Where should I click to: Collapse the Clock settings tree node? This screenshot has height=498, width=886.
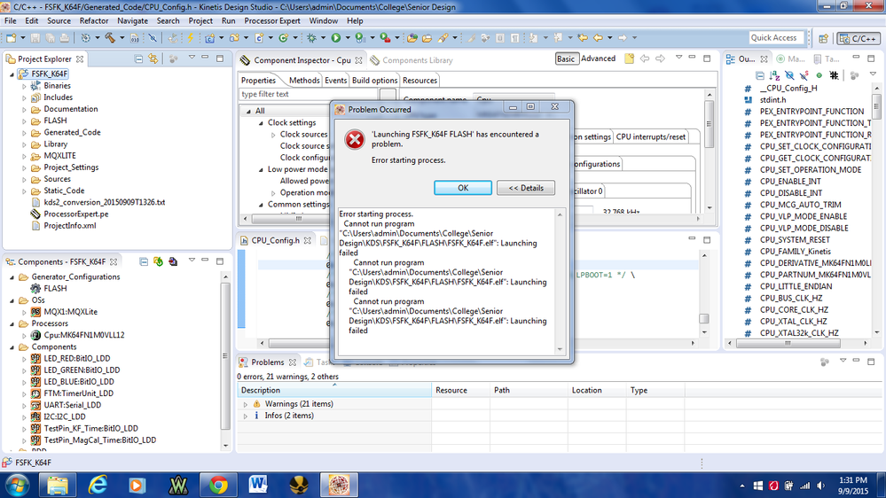261,123
